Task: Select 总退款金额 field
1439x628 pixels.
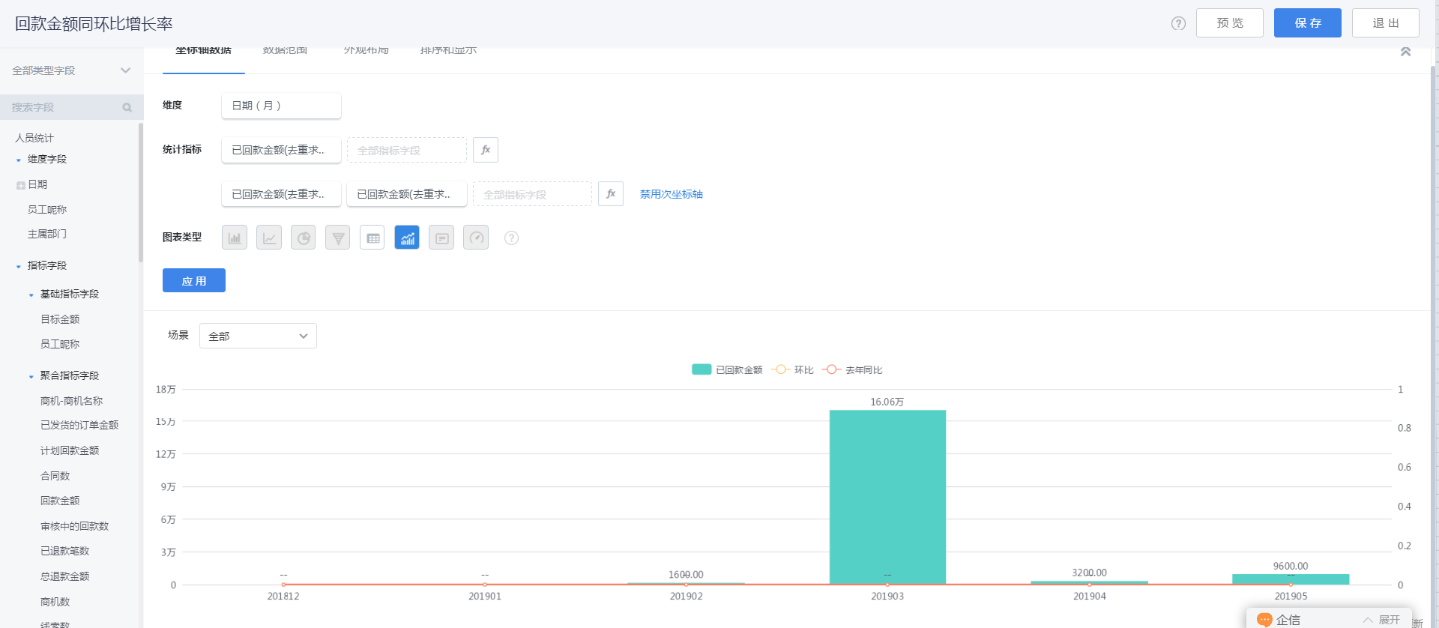Action: tap(64, 576)
